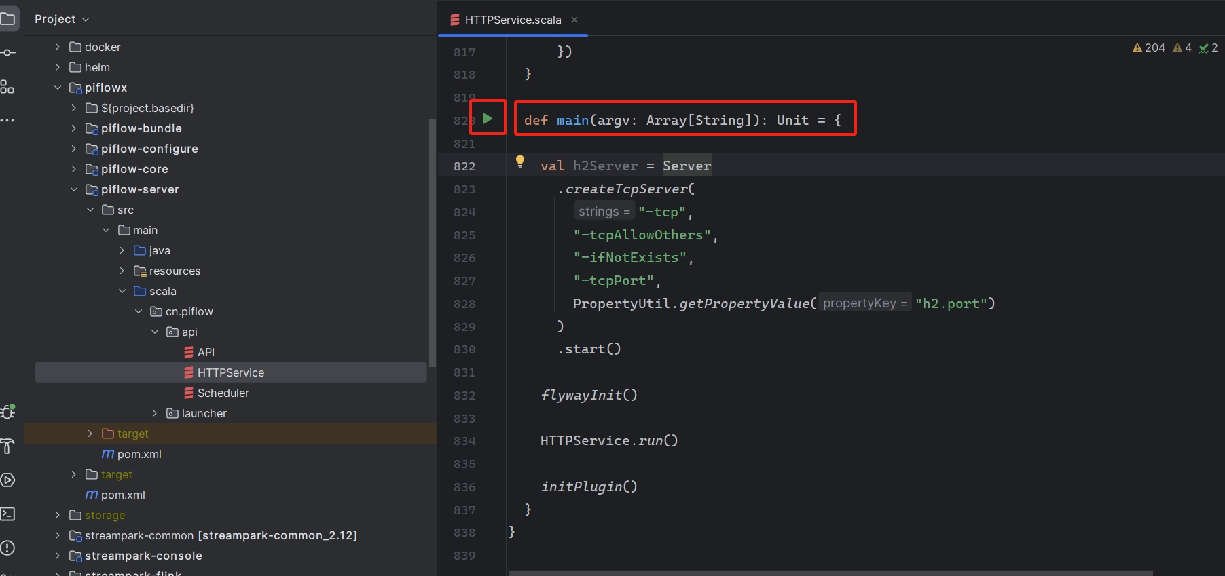This screenshot has width=1225, height=576.
Task: Expand the docker folder
Action: [58, 47]
